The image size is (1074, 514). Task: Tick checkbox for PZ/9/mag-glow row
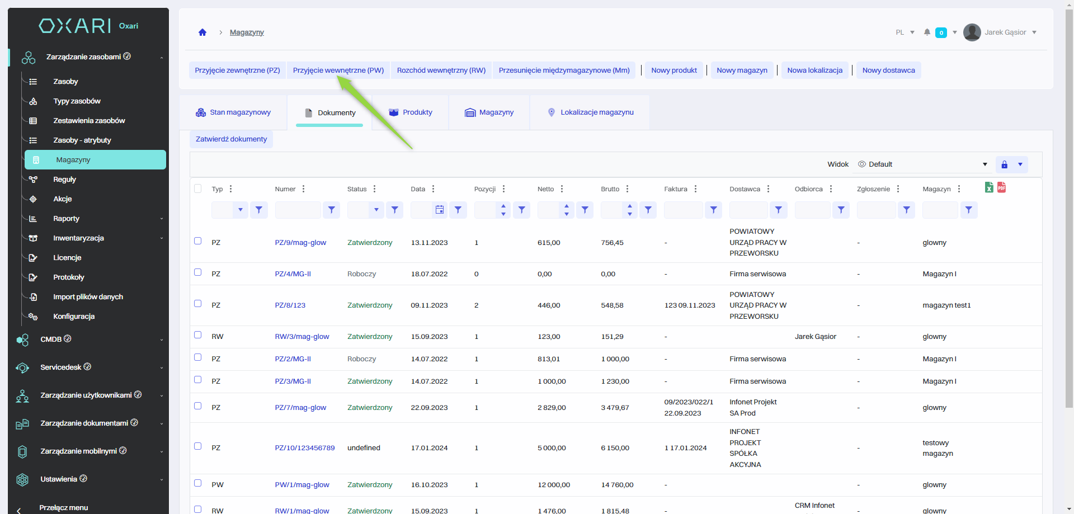tap(197, 241)
